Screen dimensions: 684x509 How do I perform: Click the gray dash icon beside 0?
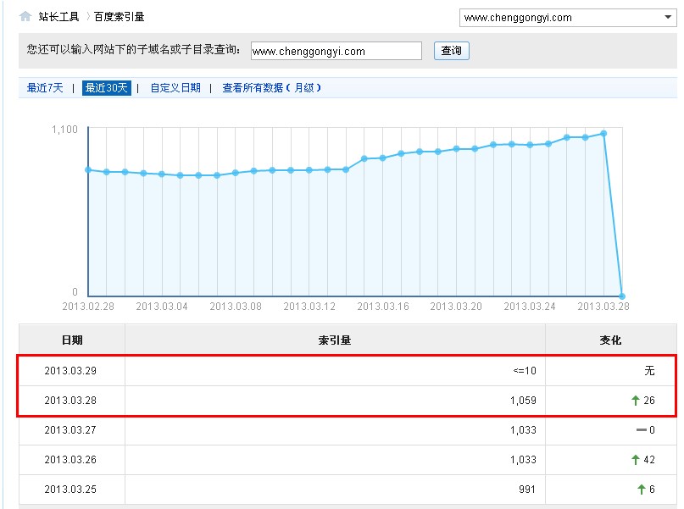click(x=642, y=430)
